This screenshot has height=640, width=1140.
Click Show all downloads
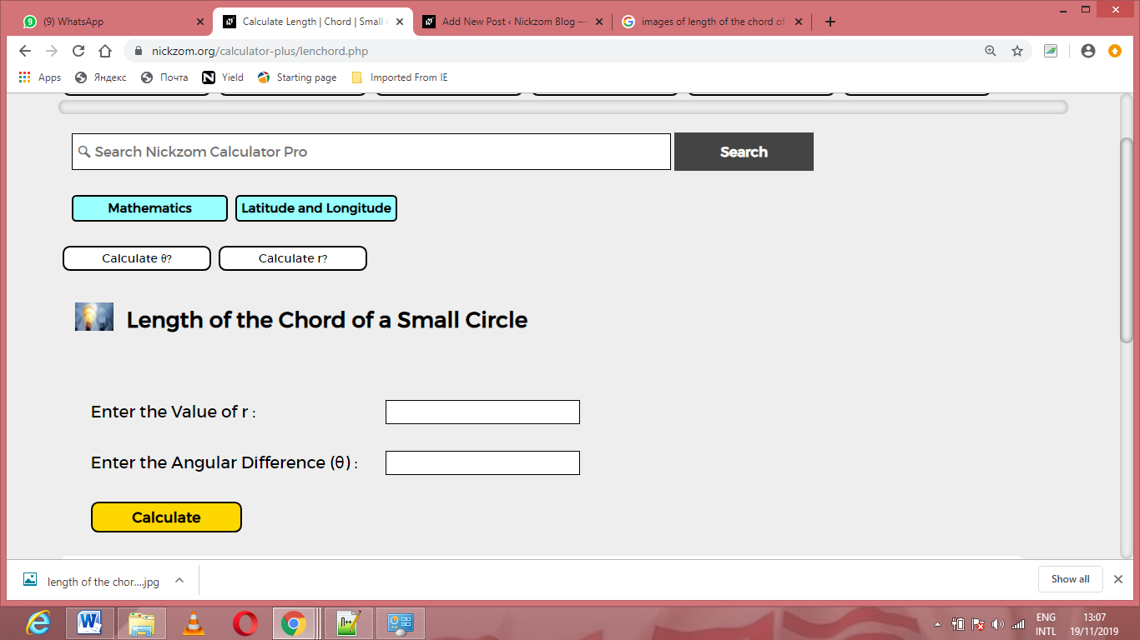point(1071,579)
